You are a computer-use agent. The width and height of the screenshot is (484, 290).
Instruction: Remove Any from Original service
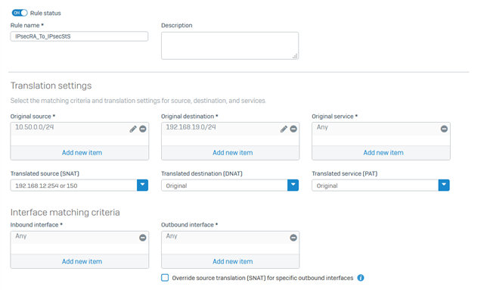444,129
